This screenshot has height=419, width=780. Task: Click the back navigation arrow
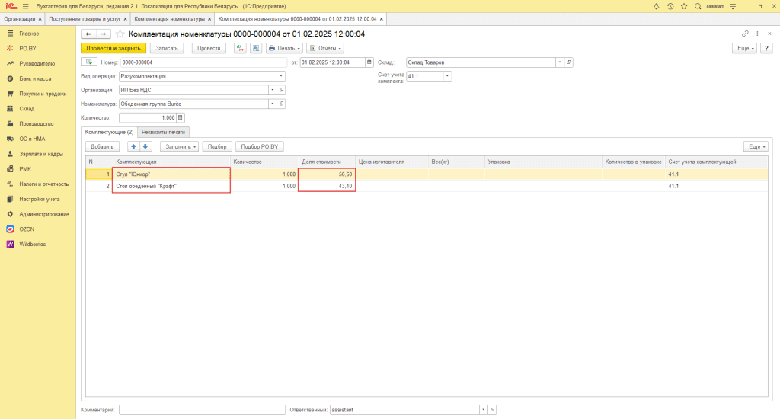(x=88, y=34)
